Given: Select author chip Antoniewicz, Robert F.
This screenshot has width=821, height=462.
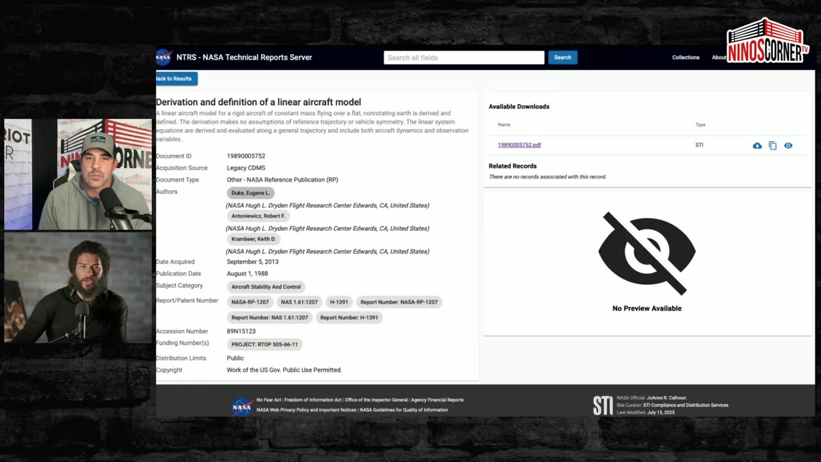Looking at the screenshot, I should [x=258, y=216].
